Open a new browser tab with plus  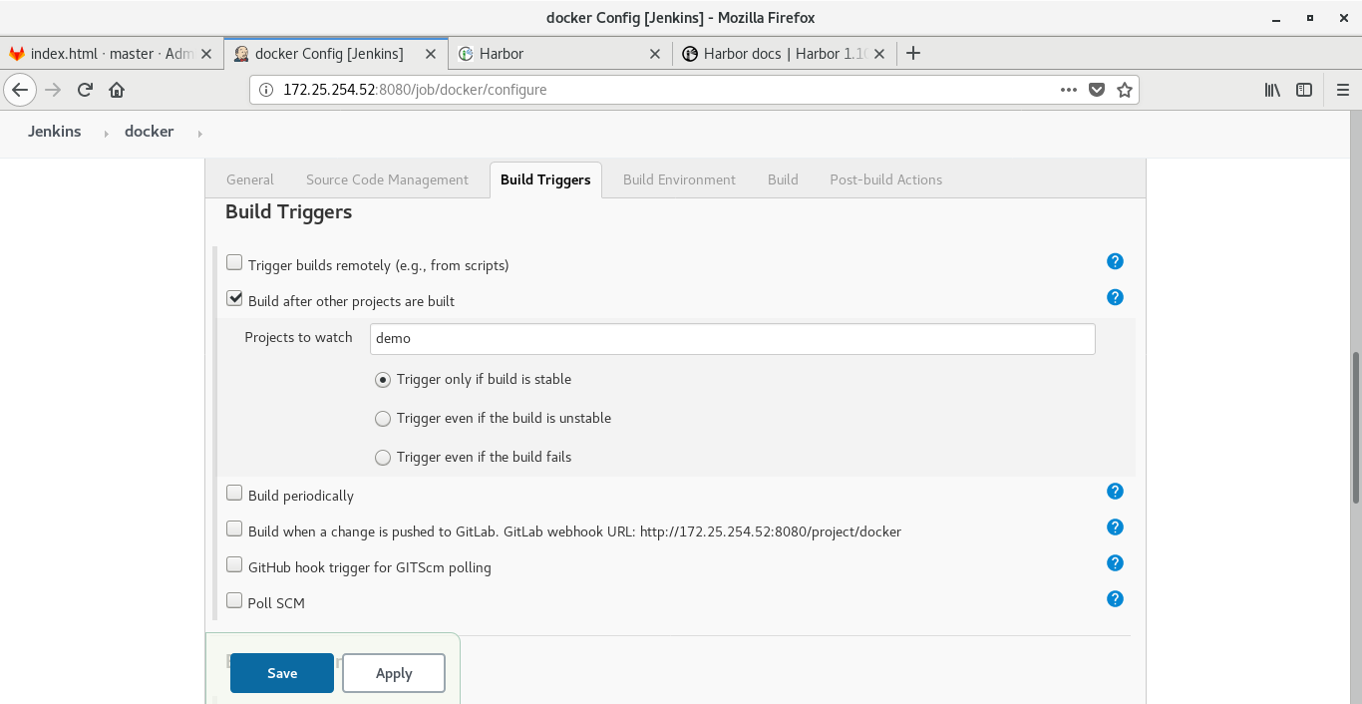[912, 53]
